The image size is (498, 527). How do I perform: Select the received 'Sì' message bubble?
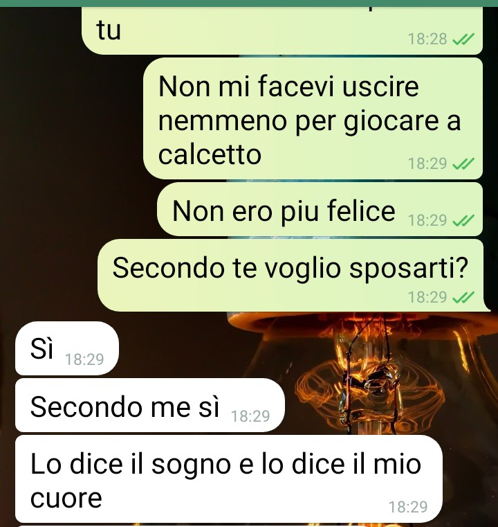click(67, 348)
